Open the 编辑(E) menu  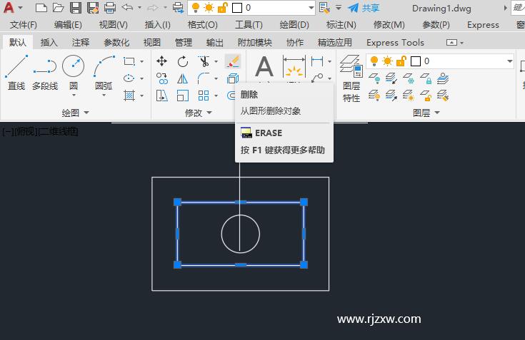[68, 25]
